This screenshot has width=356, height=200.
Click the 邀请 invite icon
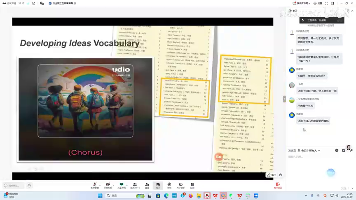point(147,185)
